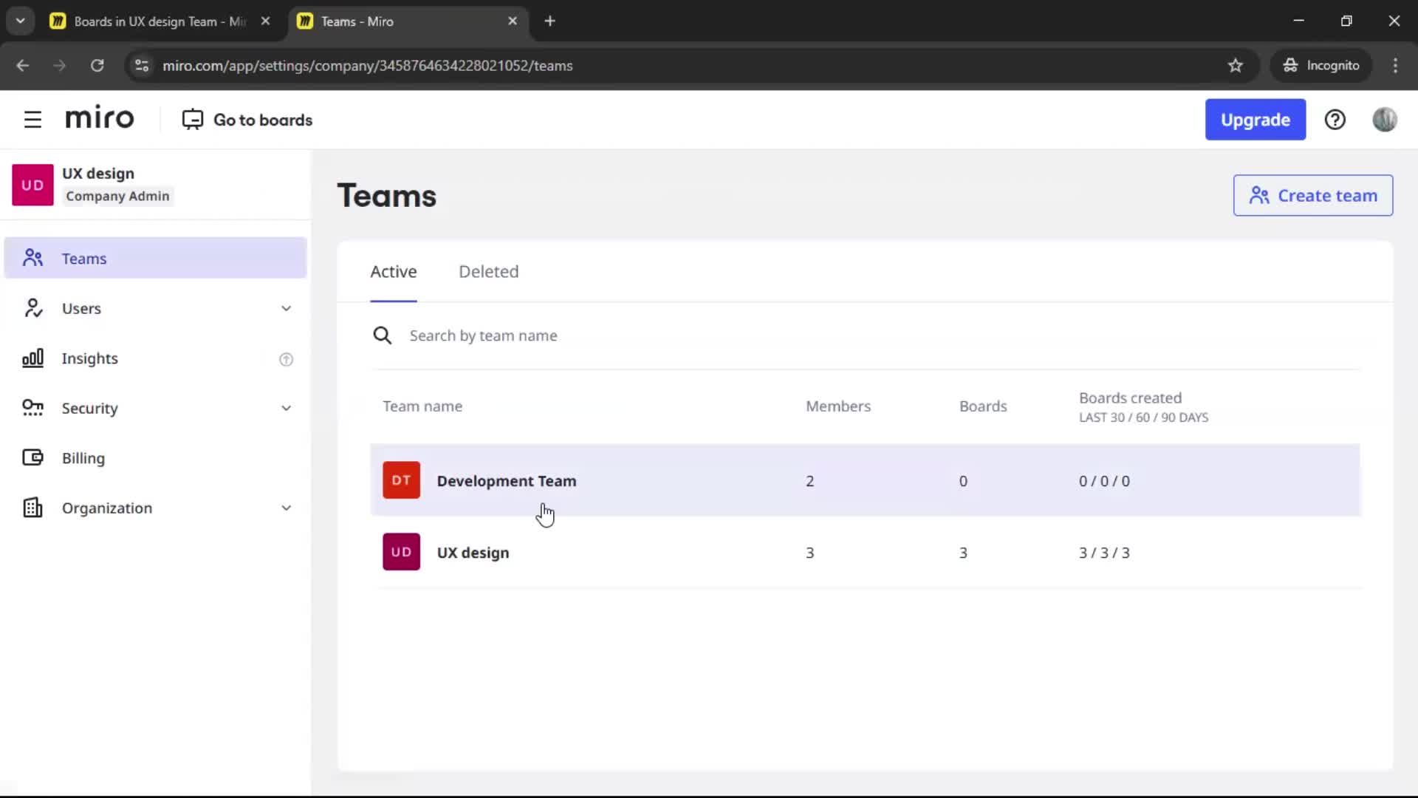
Task: Click the Go to boards screen icon
Action: point(192,120)
